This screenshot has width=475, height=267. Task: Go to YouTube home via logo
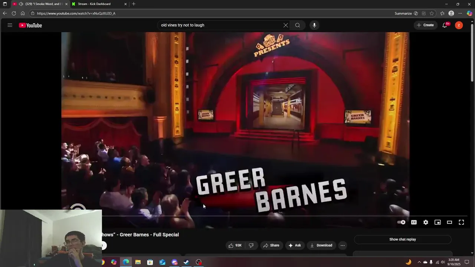(x=30, y=25)
